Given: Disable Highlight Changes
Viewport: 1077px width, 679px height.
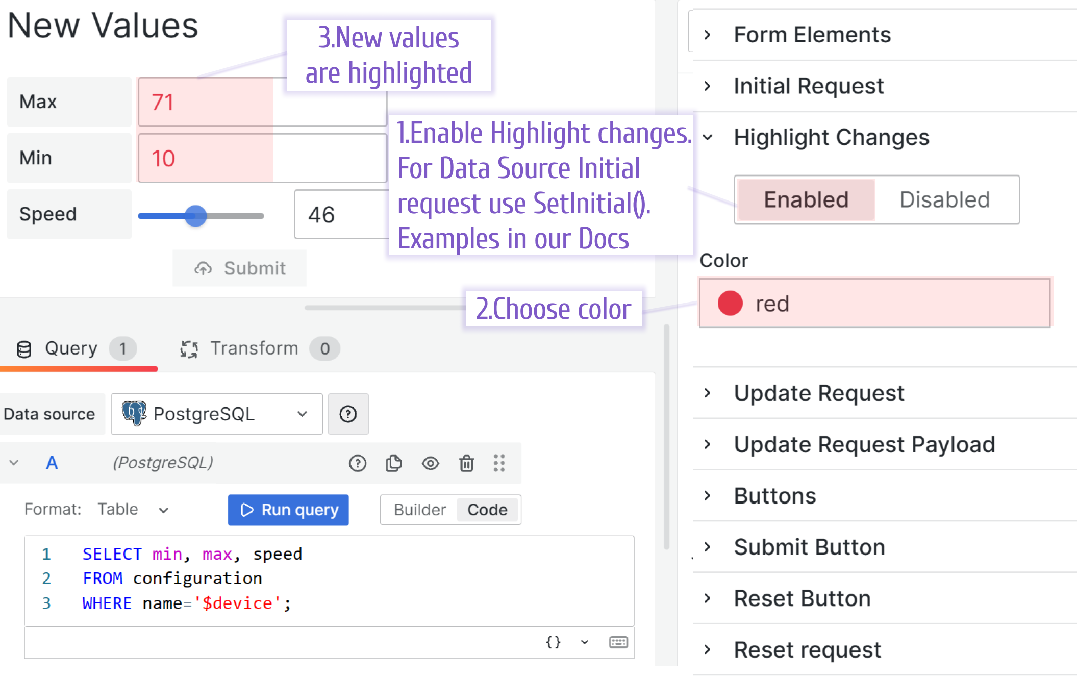Looking at the screenshot, I should click(944, 199).
